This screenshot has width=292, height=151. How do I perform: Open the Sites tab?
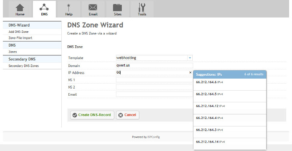click(118, 9)
